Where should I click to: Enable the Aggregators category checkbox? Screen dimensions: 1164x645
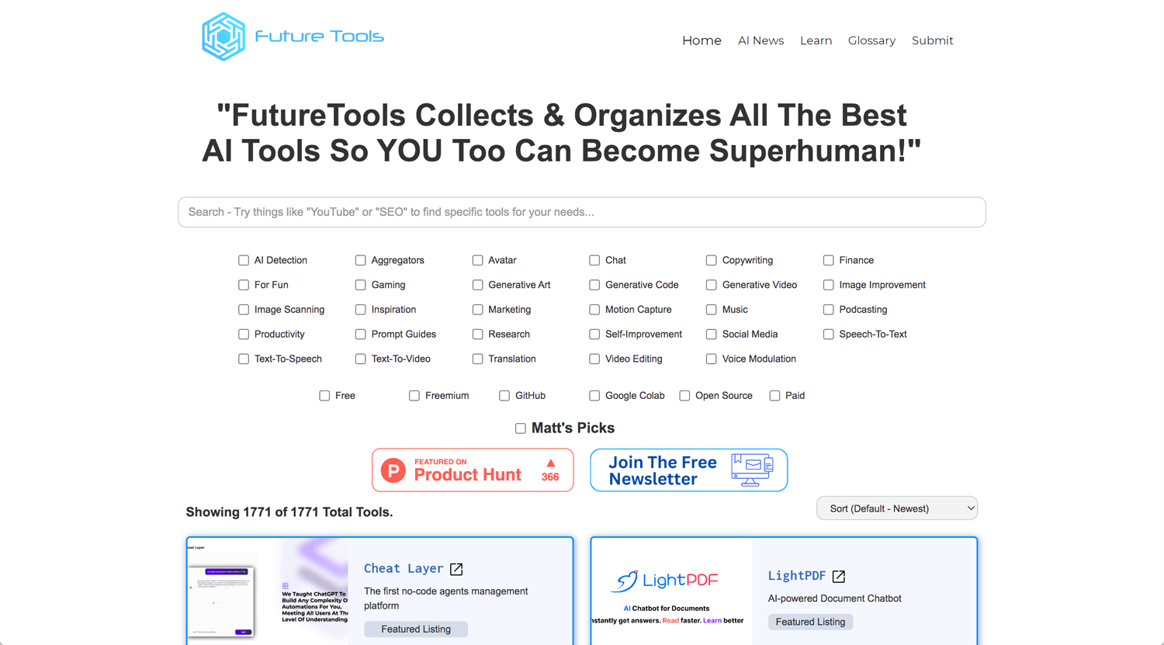click(360, 260)
